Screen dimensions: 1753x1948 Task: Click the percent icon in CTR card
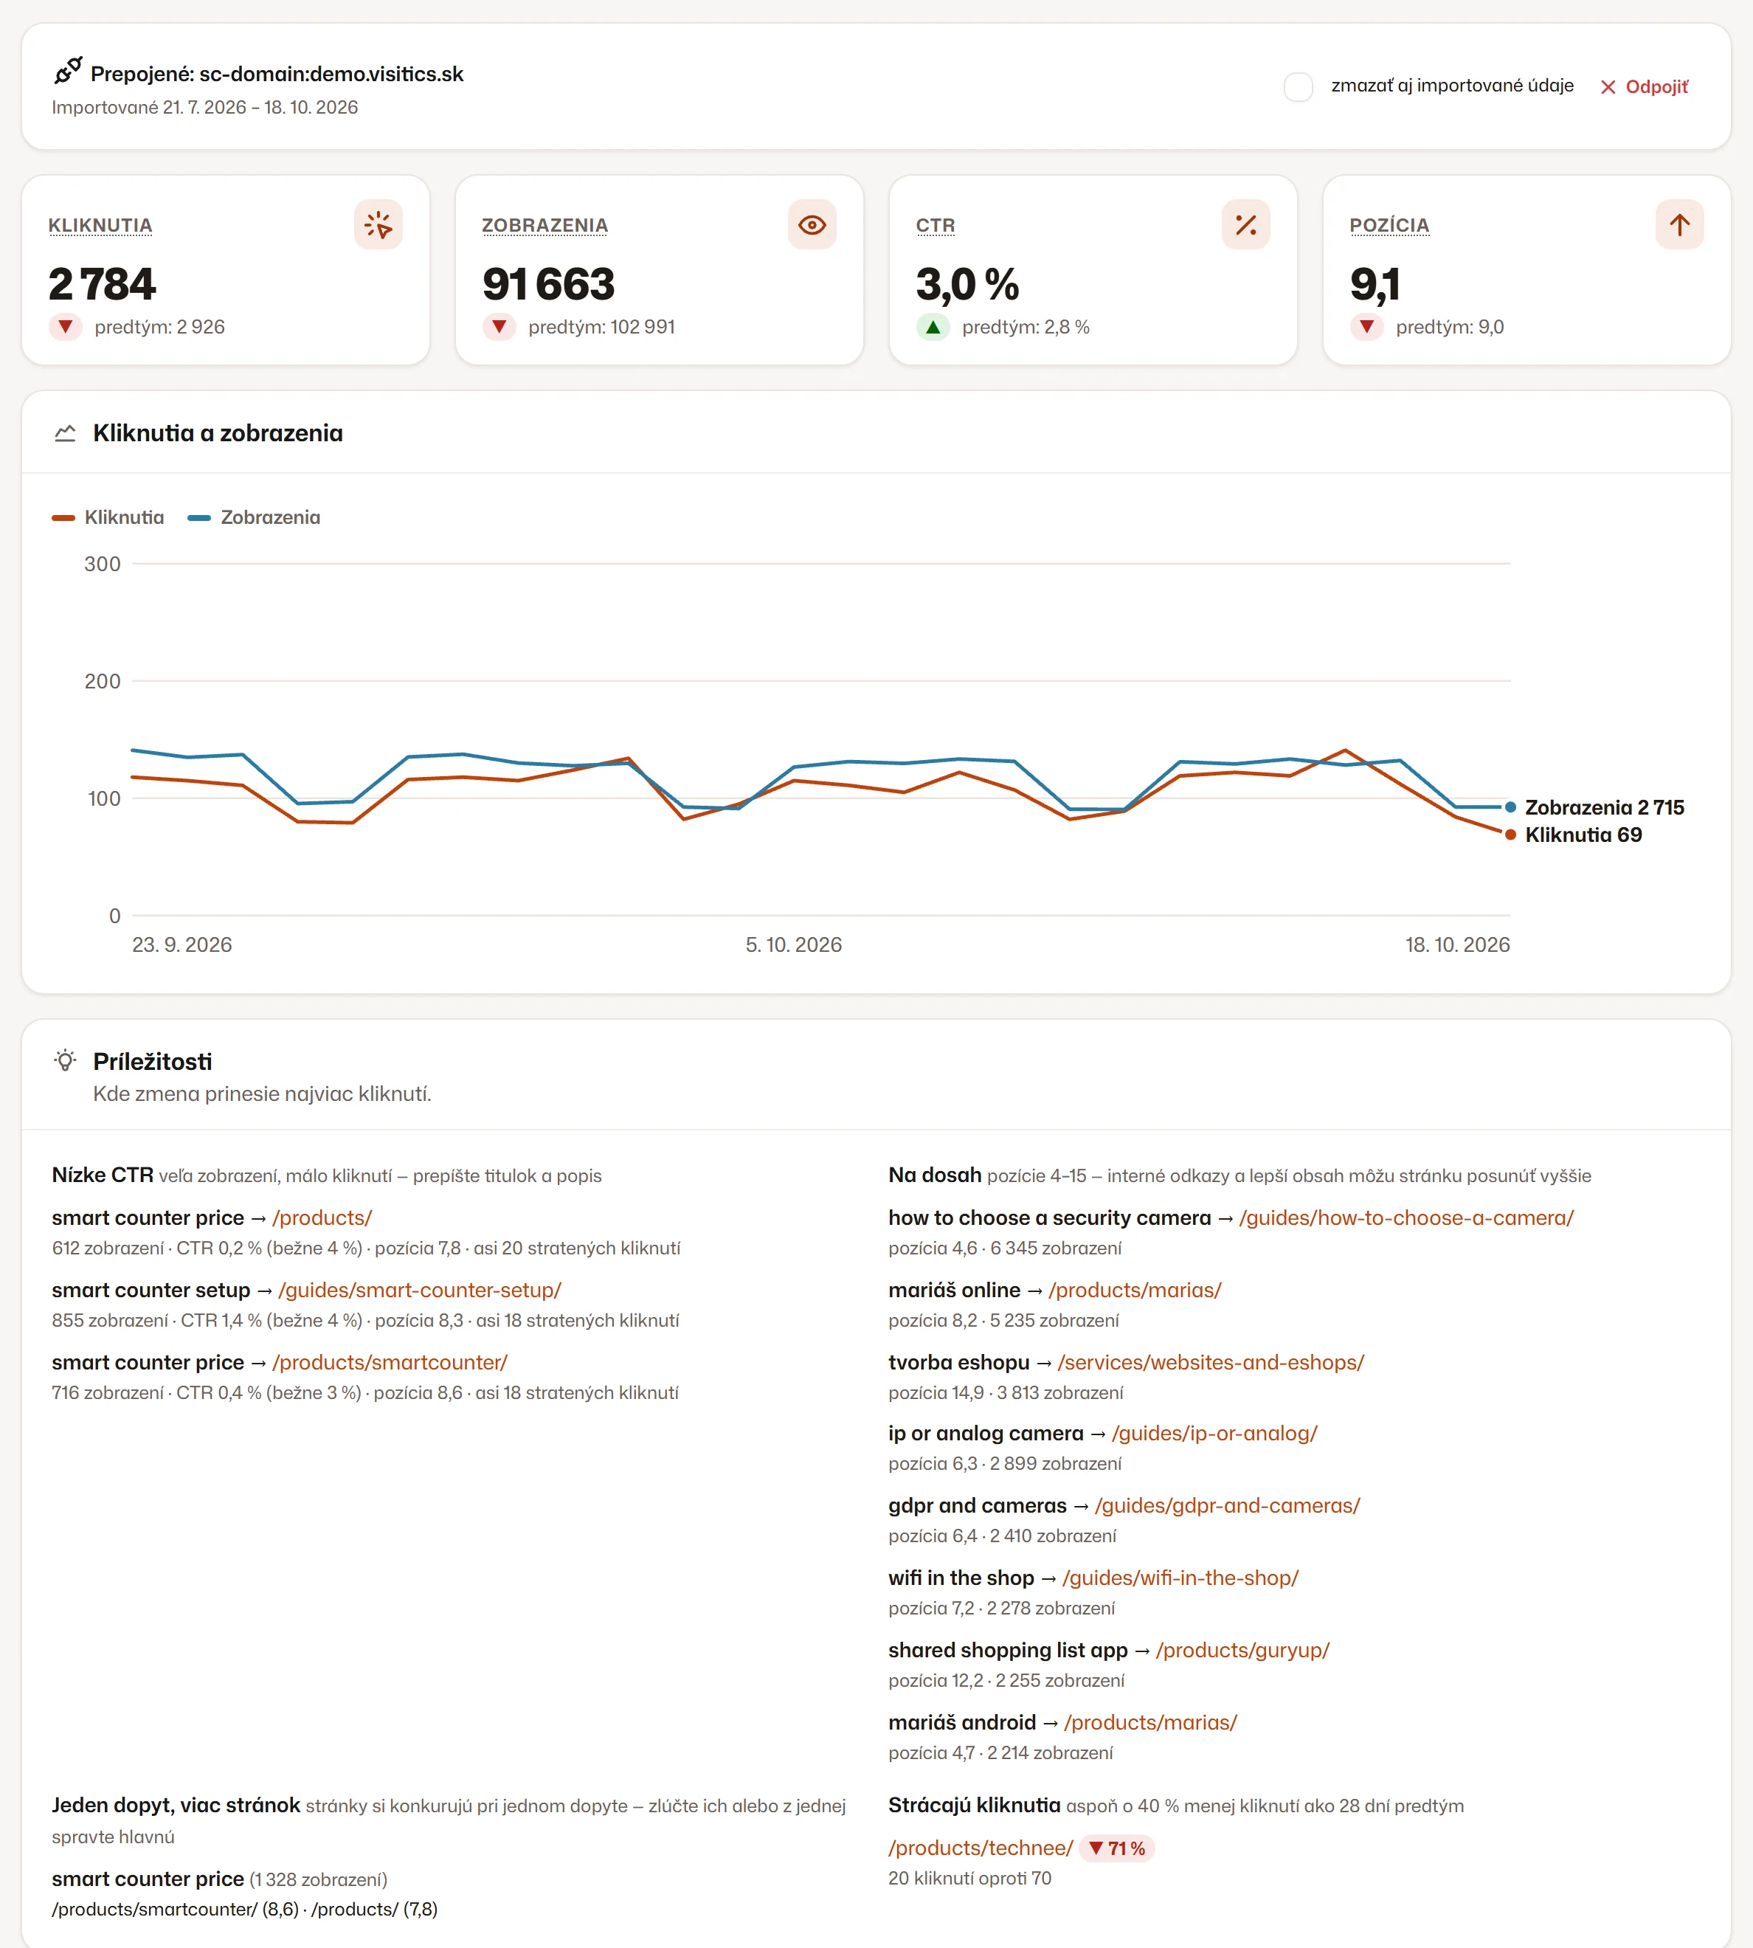tap(1245, 226)
